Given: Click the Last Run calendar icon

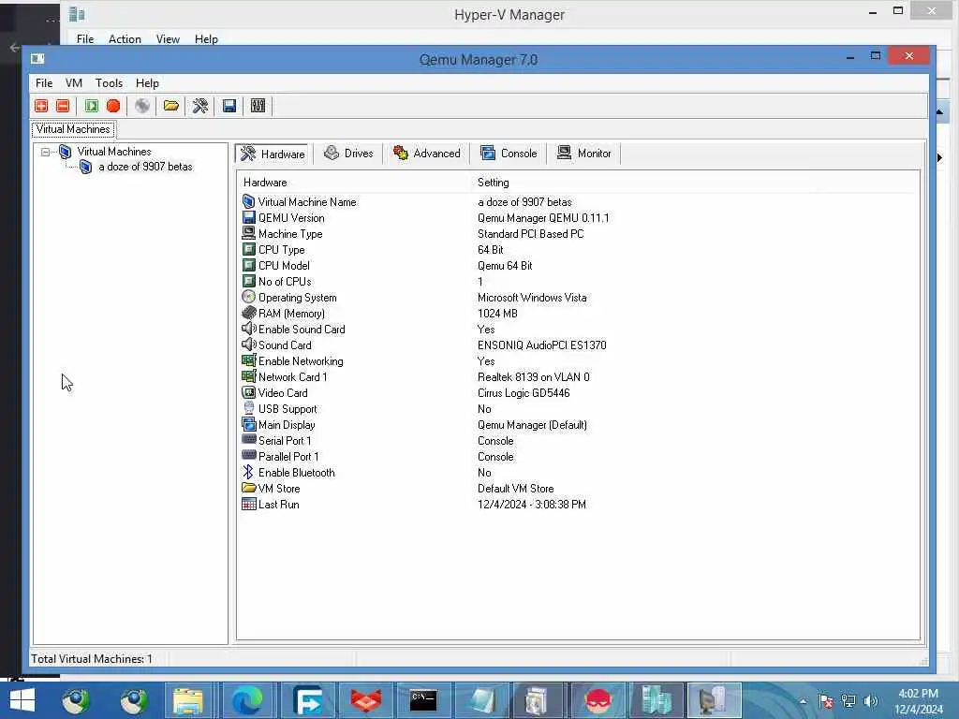Looking at the screenshot, I should tap(248, 504).
